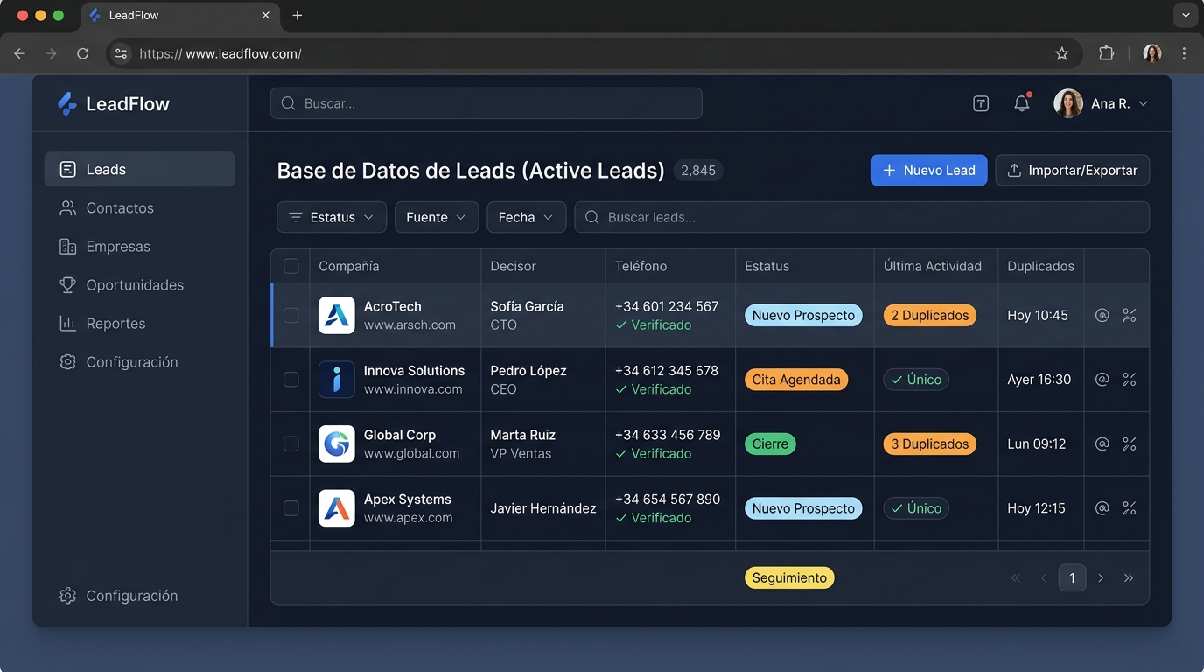Click the percent icon in Innova Solutions row
This screenshot has width=1204, height=672.
pyautogui.click(x=1130, y=380)
